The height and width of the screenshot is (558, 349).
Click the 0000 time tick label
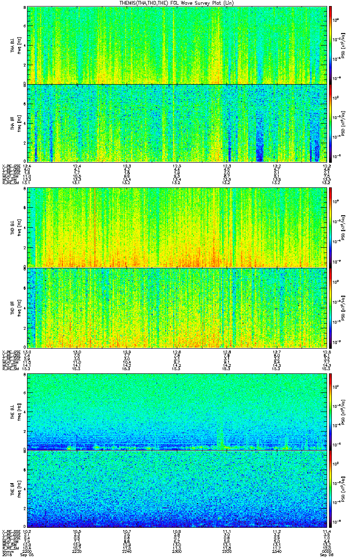327,551
